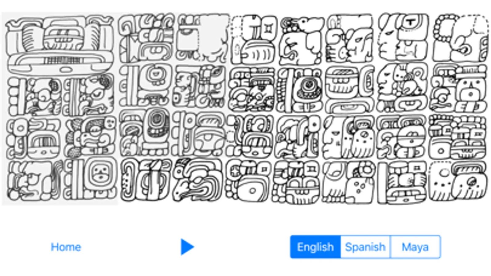Tap the glyph with T-marked headdress

403,37
